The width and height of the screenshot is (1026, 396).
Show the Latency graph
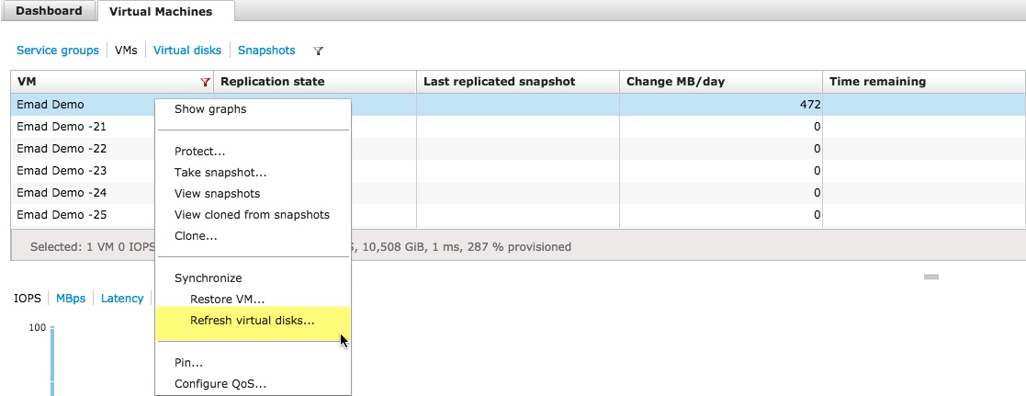coord(122,298)
